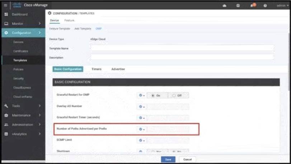The image size is (291, 164).
Task: Click the Cancel button
Action: coord(187,159)
